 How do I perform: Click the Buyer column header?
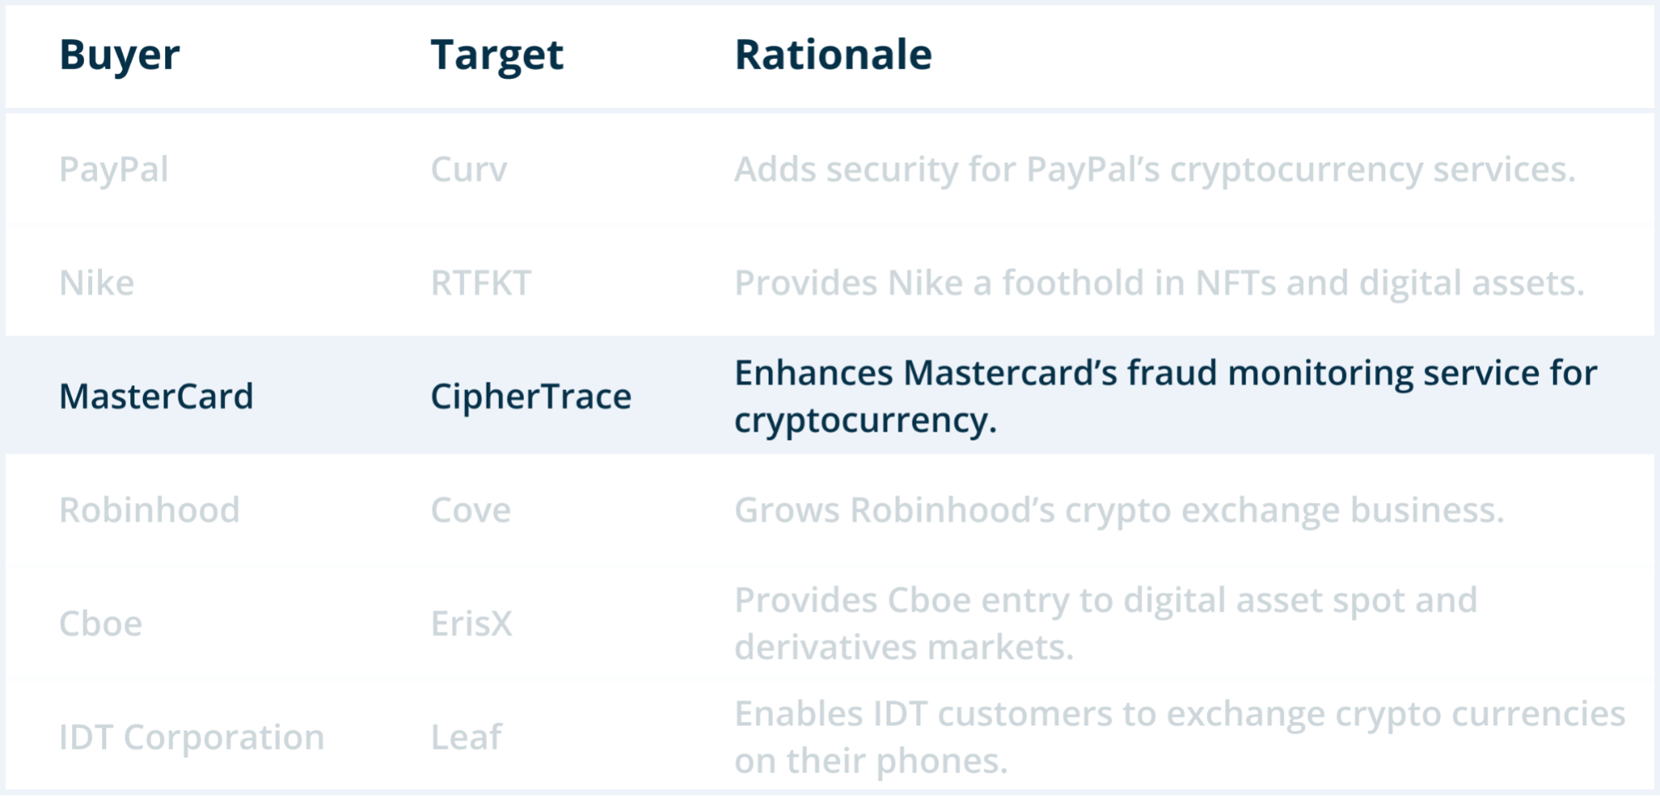coord(120,56)
